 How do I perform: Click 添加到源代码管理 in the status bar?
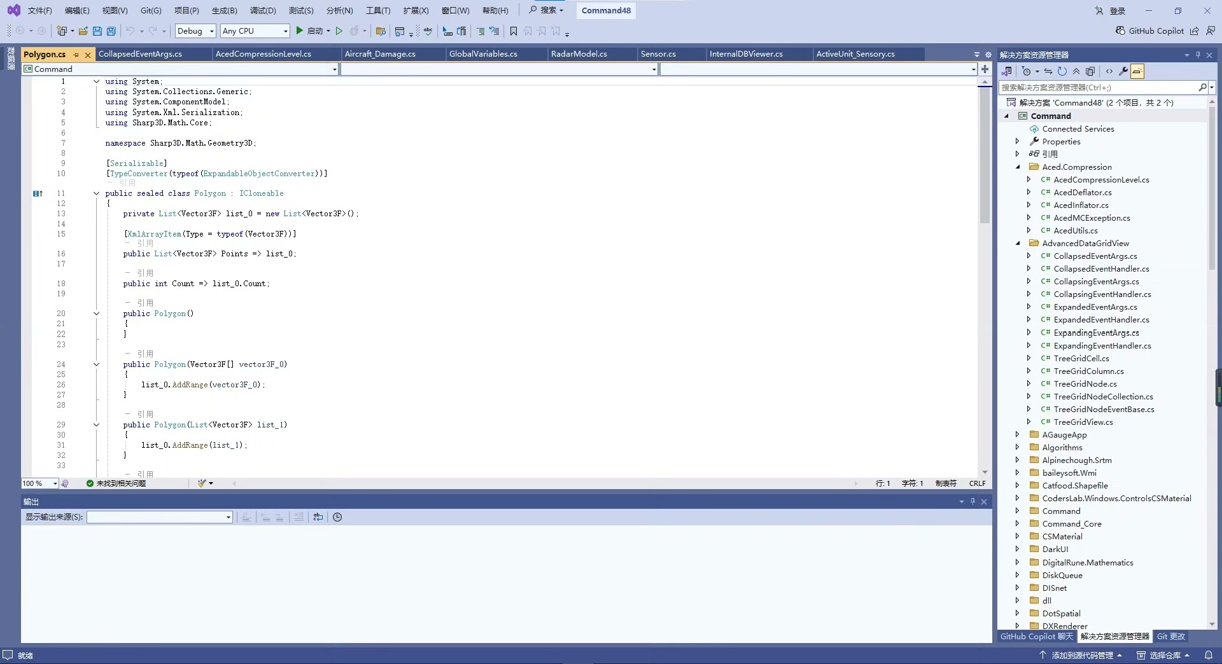tap(1081, 655)
